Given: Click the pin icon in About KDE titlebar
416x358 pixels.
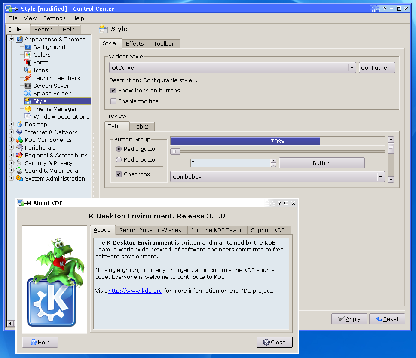Looking at the screenshot, I should 28,203.
